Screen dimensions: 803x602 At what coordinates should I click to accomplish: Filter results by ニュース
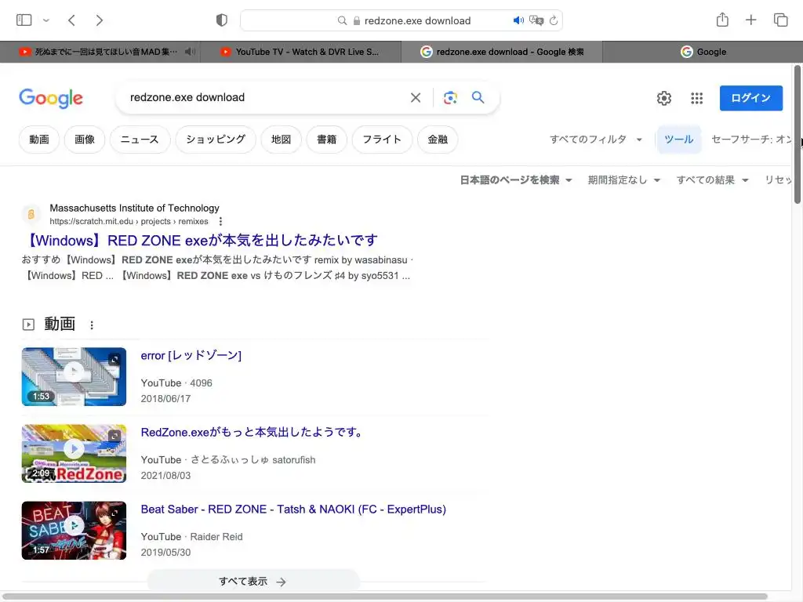point(140,140)
